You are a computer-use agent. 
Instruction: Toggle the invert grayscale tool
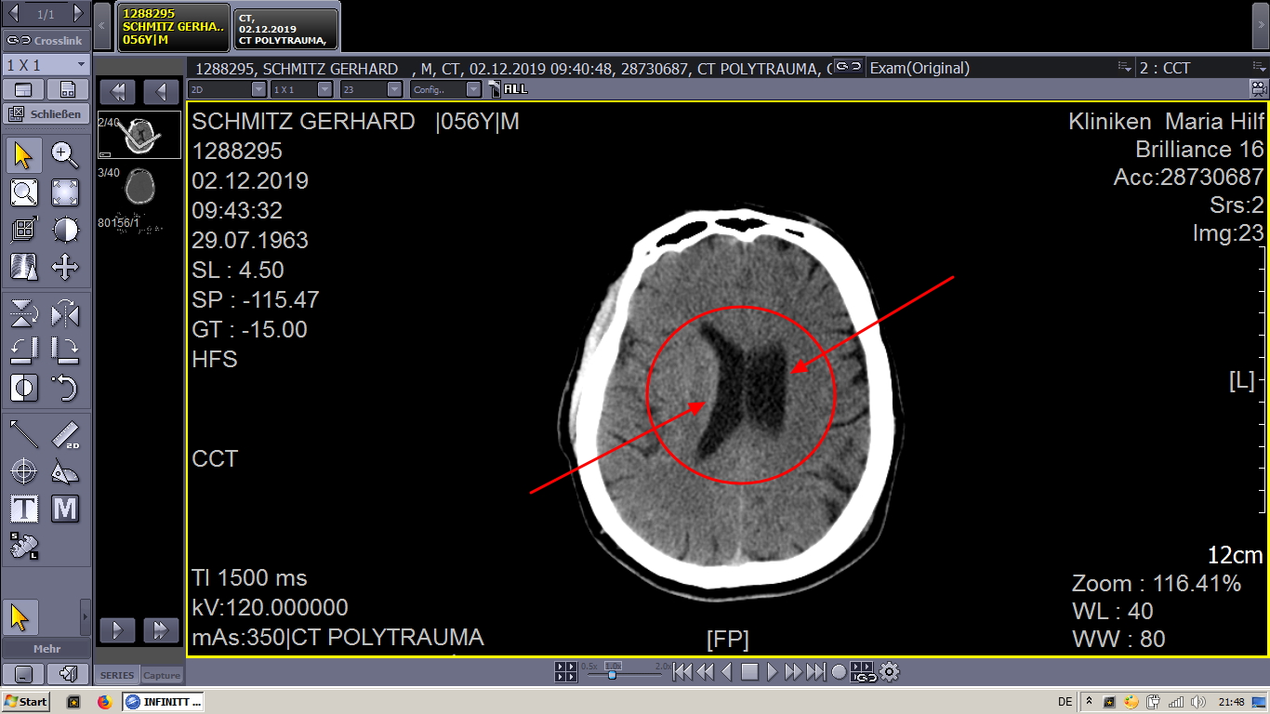(24, 388)
